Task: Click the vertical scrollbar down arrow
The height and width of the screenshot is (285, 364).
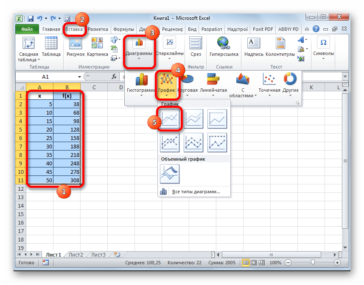Action: pos(345,247)
